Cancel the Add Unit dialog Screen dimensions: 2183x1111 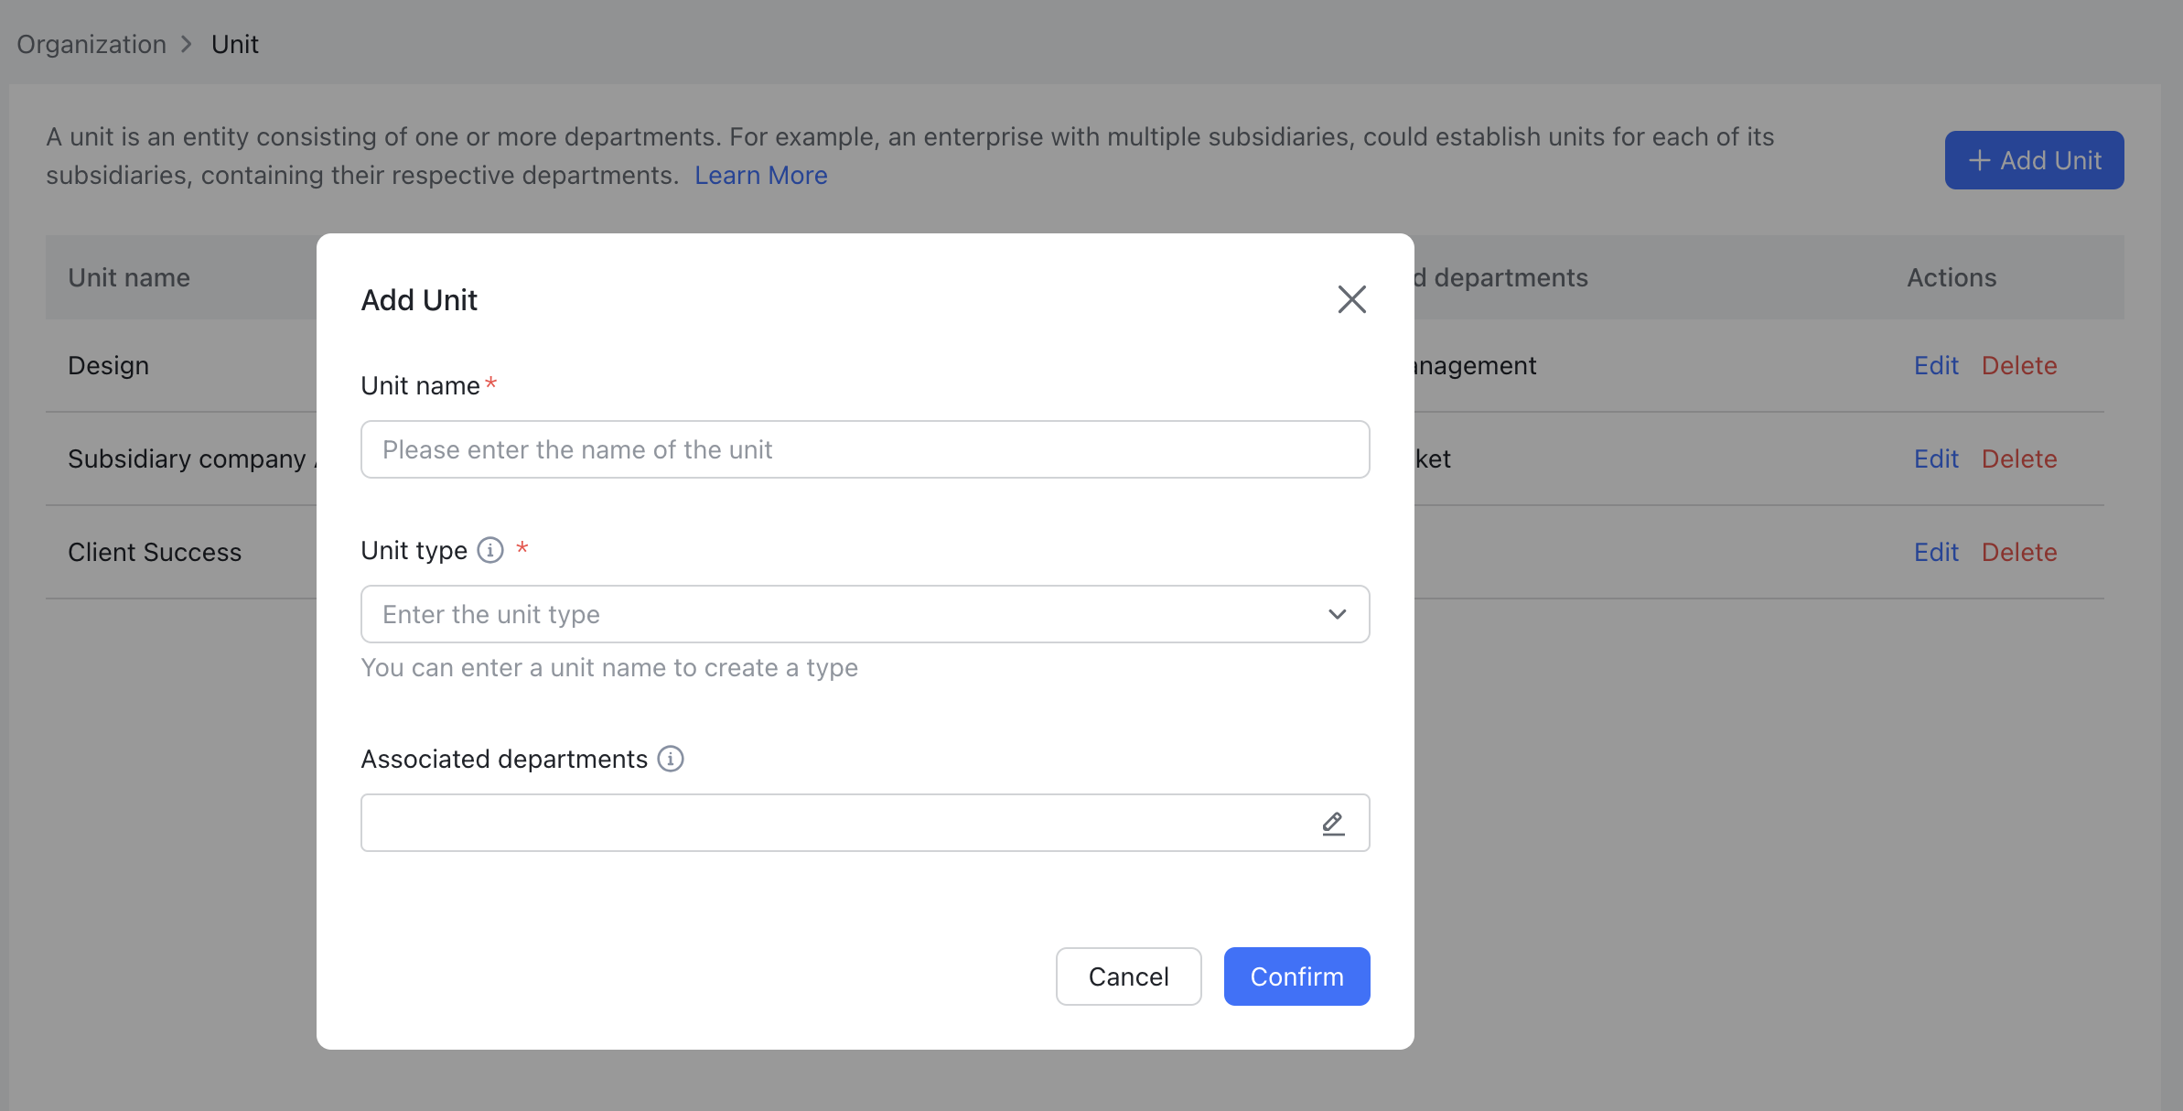click(x=1128, y=976)
